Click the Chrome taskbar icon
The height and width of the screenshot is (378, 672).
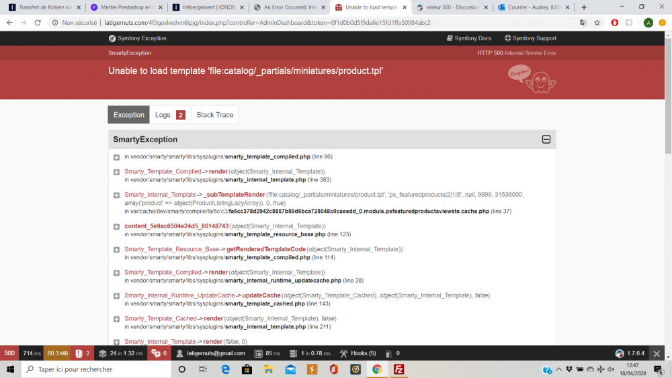pyautogui.click(x=377, y=369)
